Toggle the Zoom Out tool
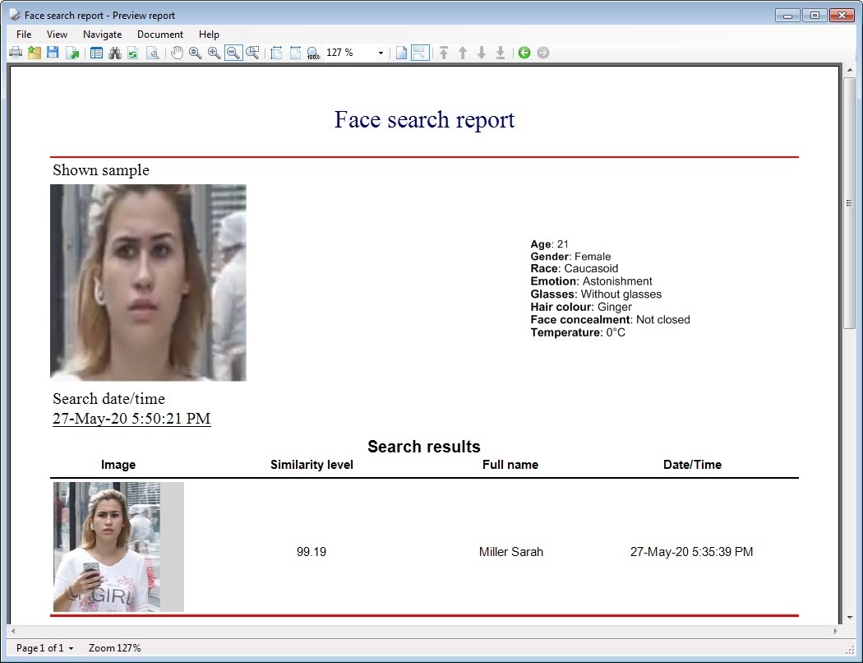The image size is (863, 663). [x=233, y=53]
